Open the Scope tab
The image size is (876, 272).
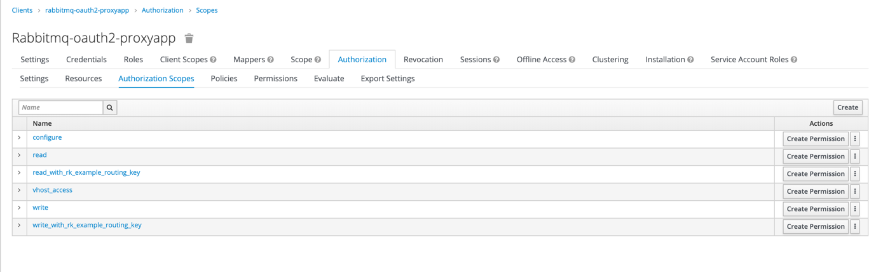(x=301, y=59)
